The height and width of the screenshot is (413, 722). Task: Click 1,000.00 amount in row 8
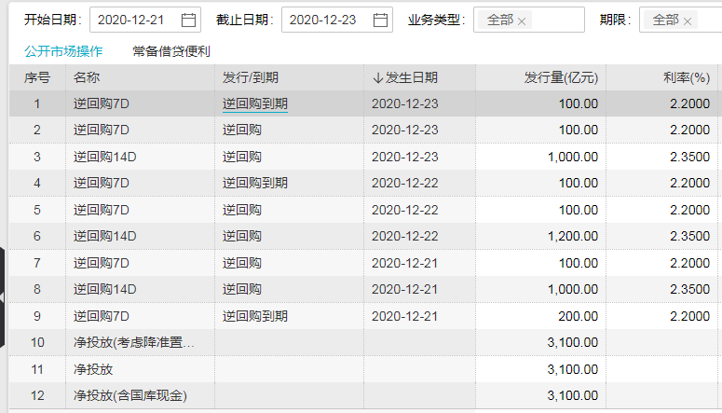tap(573, 289)
